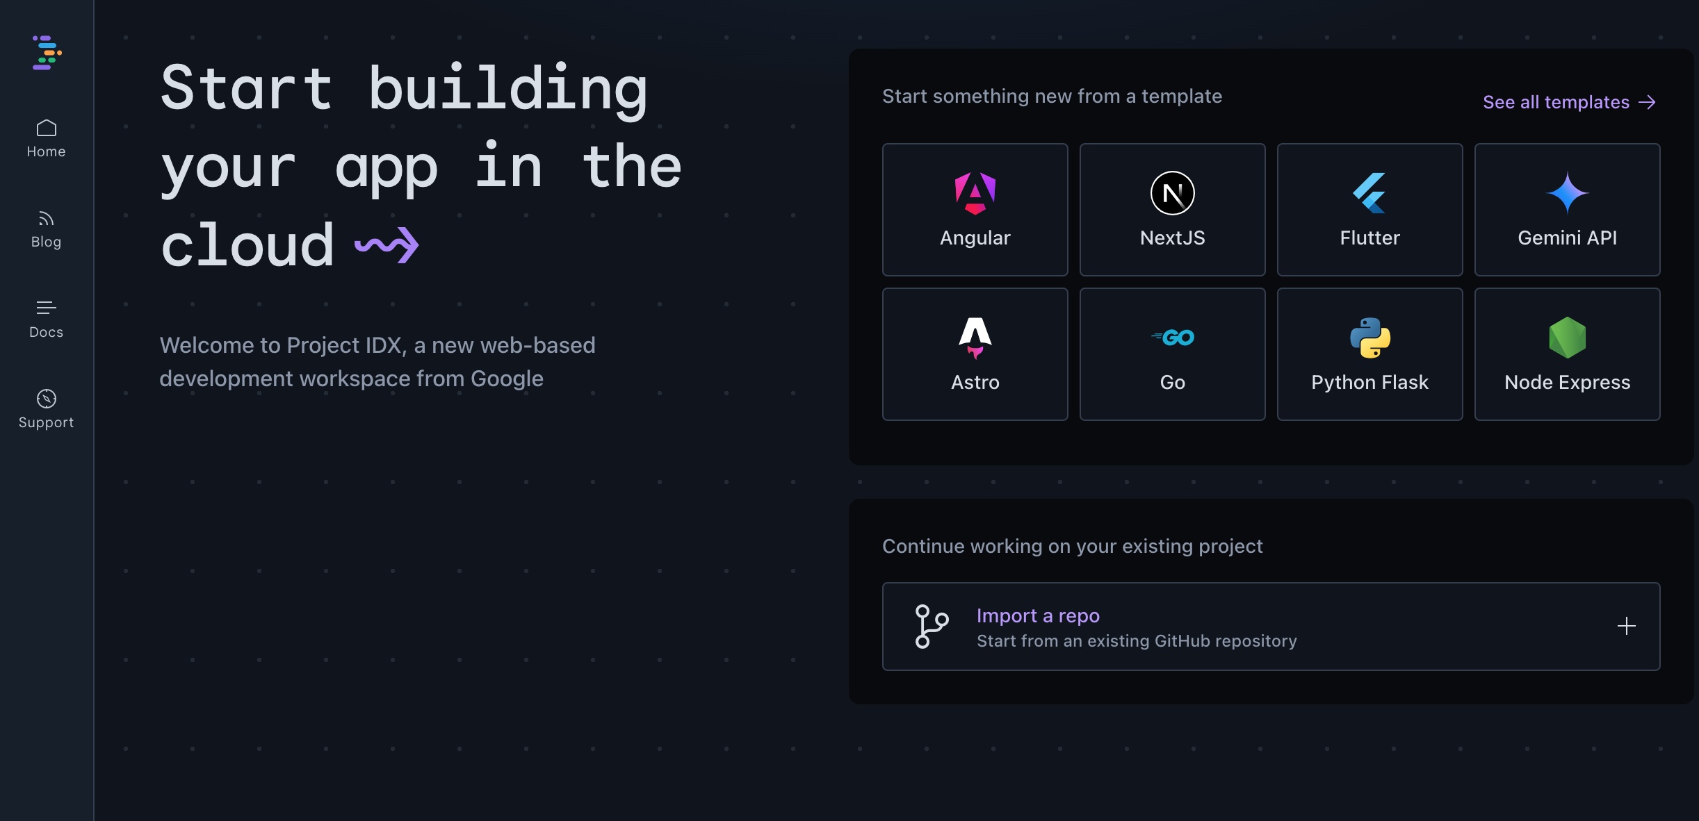
Task: Select the Angular template icon
Action: (975, 194)
